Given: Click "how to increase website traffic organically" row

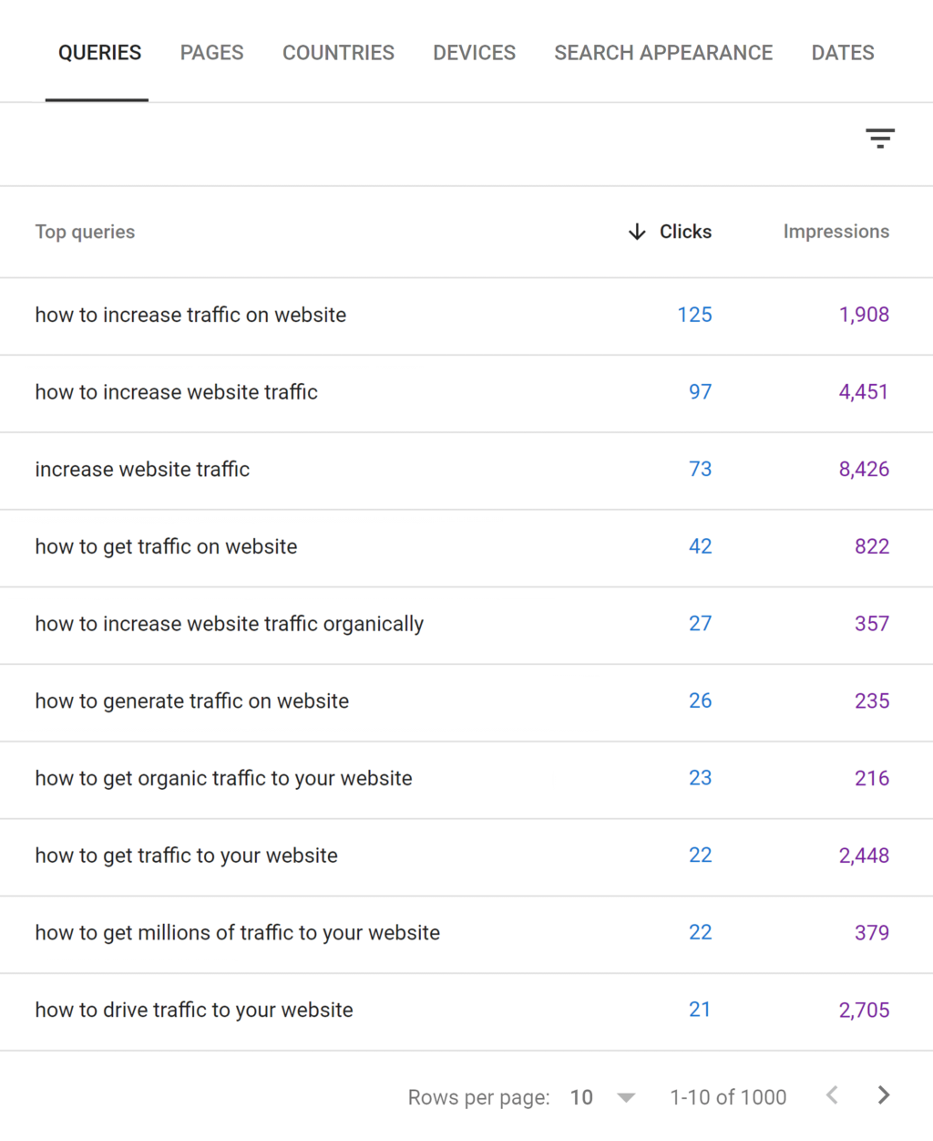Looking at the screenshot, I should pos(229,624).
